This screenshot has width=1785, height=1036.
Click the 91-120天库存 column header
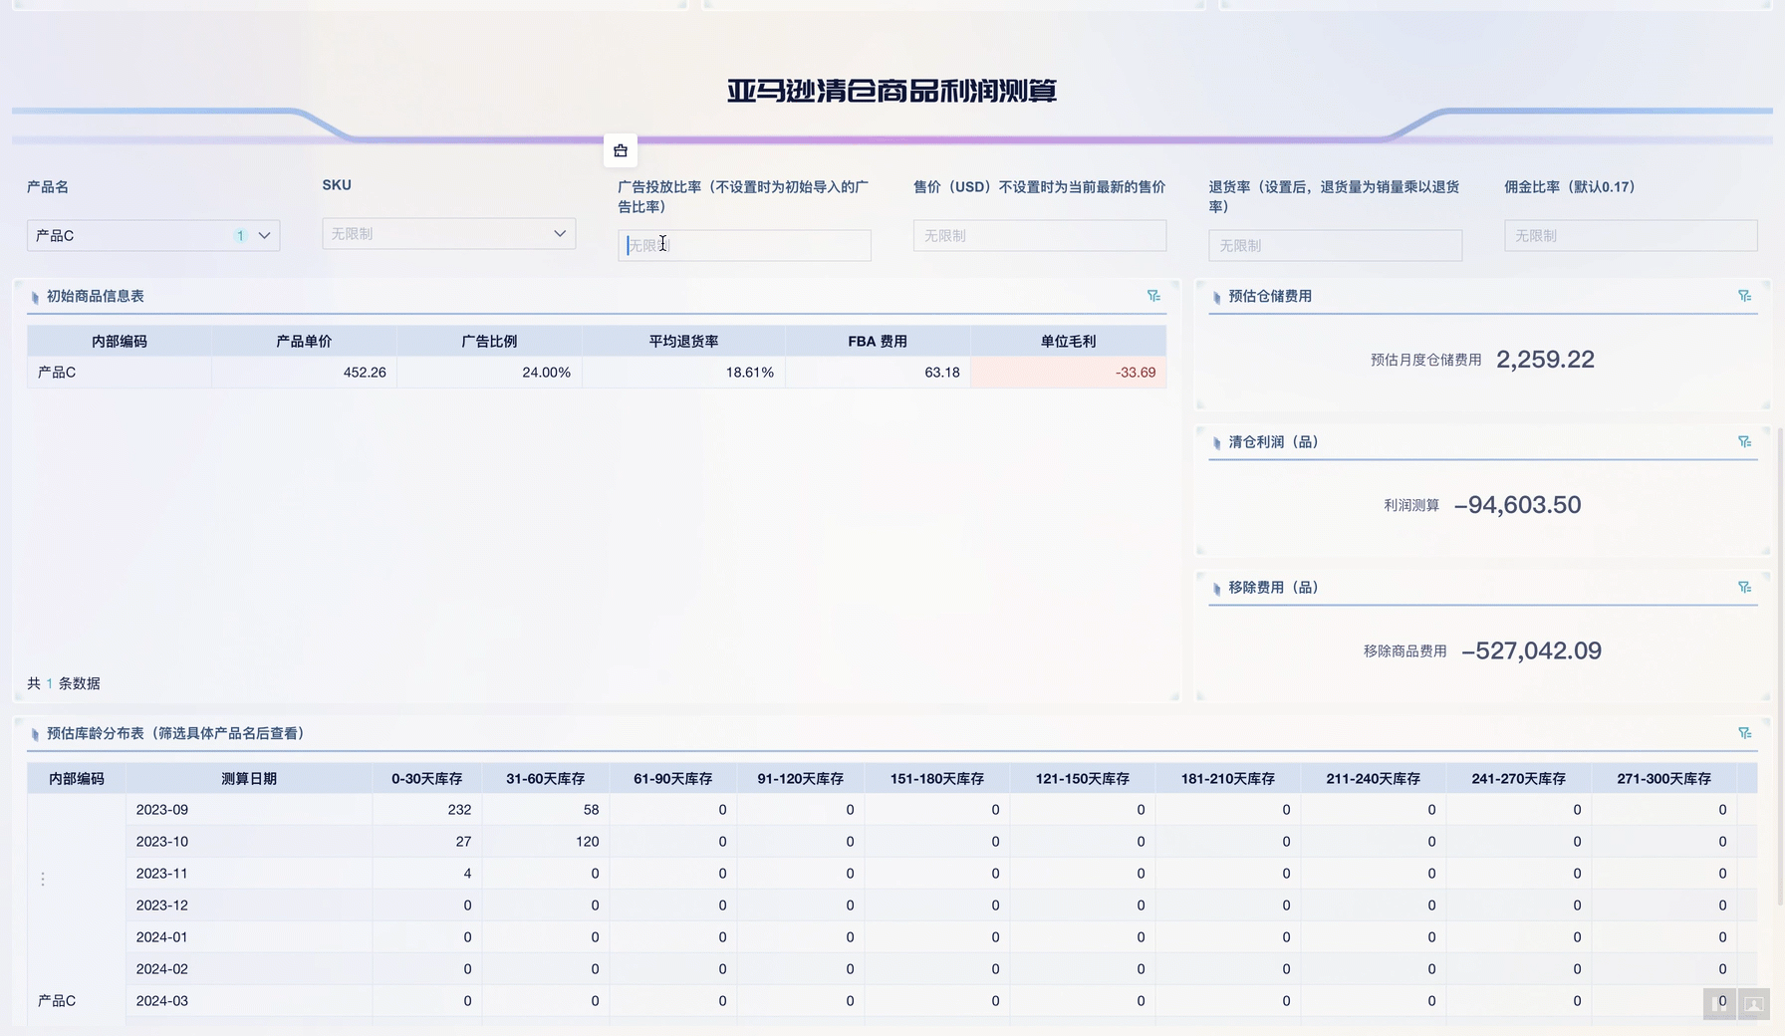(800, 778)
